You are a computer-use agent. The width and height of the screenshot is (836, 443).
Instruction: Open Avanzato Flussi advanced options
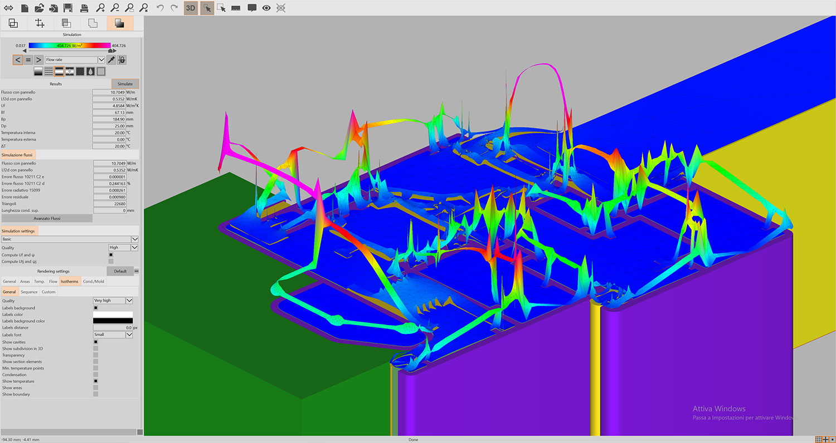coord(47,218)
